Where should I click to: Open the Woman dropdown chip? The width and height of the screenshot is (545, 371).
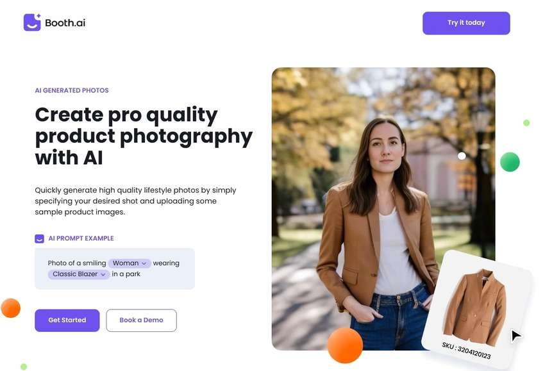coord(130,263)
